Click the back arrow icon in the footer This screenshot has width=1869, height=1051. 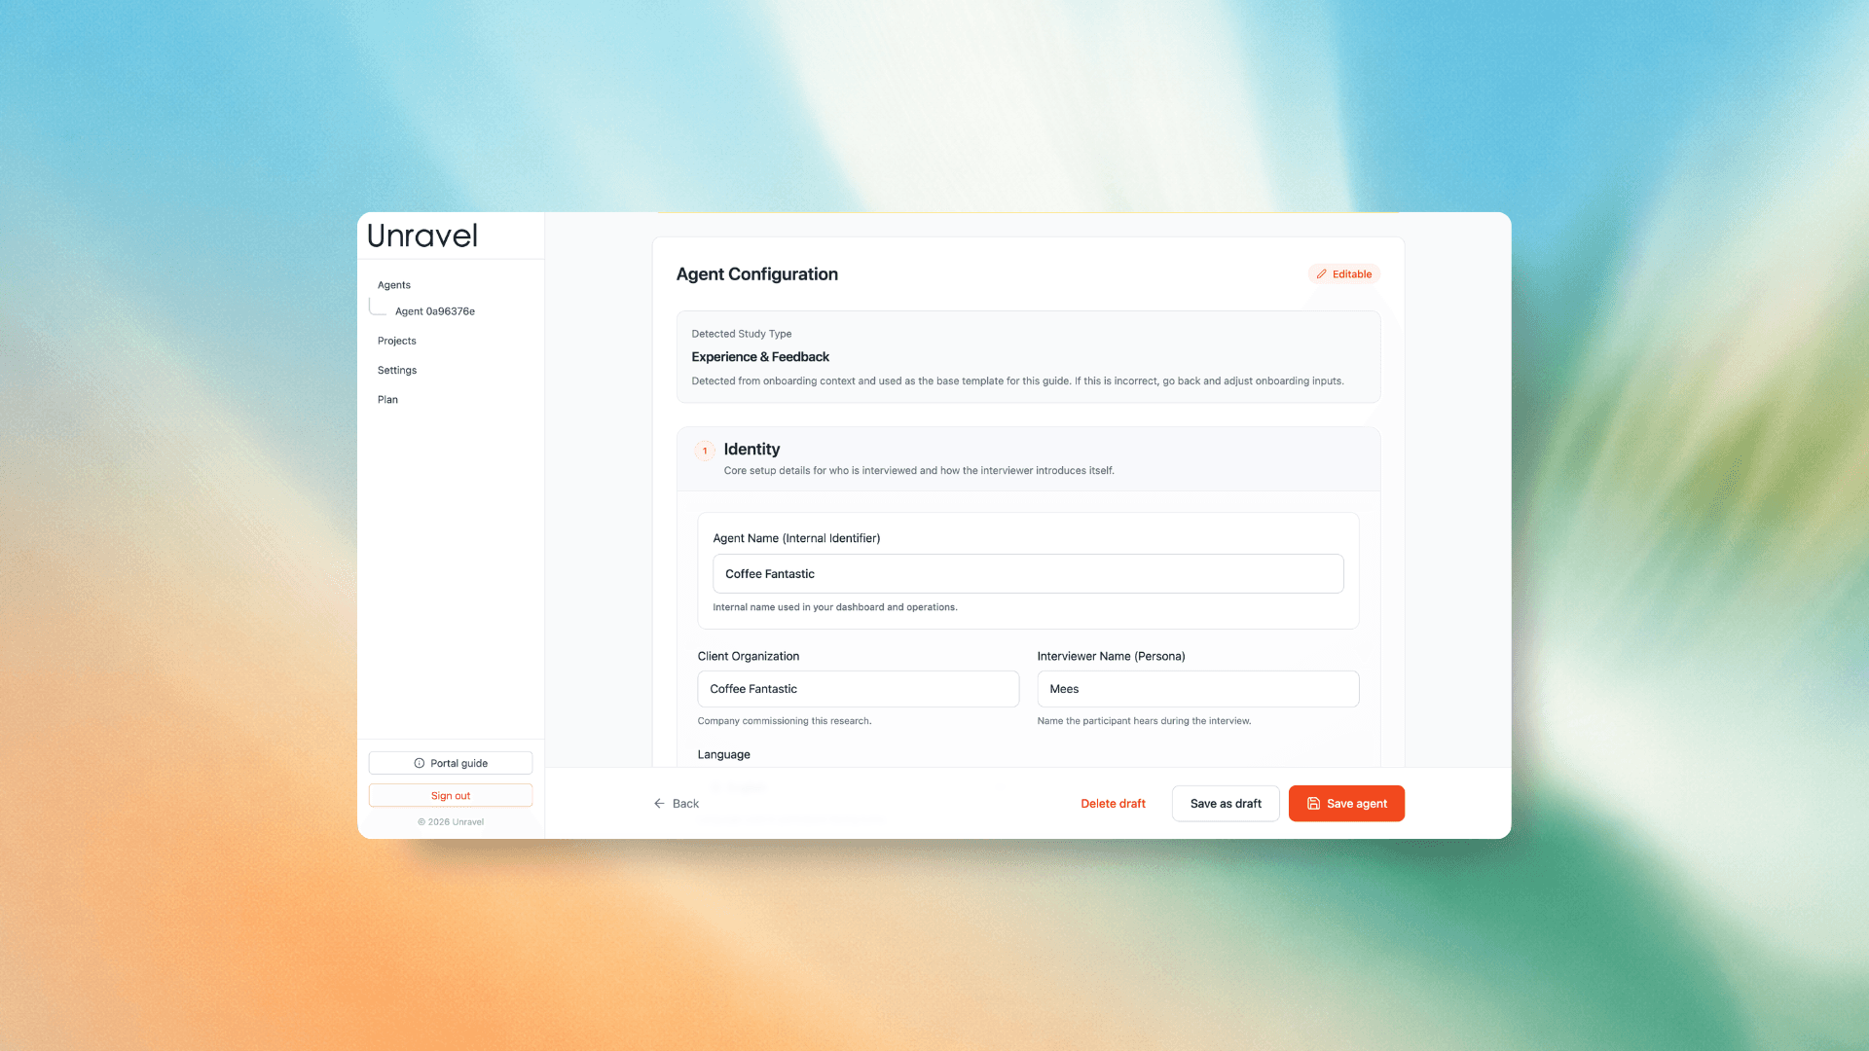pos(660,803)
